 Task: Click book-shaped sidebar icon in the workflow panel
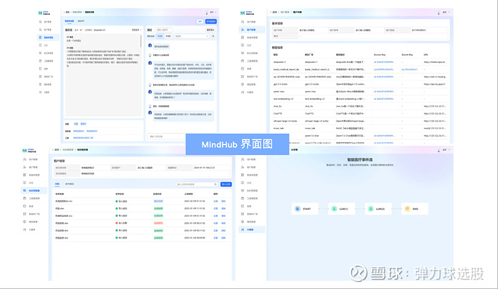[x=242, y=183]
